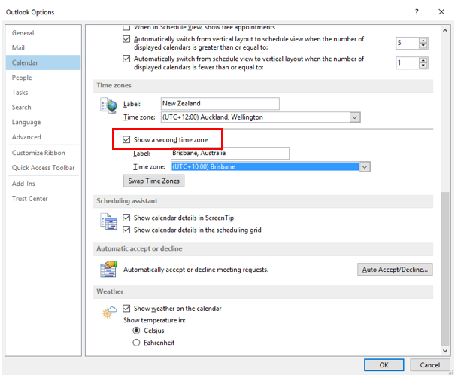Increase the vertical layout calendar count above 1

point(423,60)
